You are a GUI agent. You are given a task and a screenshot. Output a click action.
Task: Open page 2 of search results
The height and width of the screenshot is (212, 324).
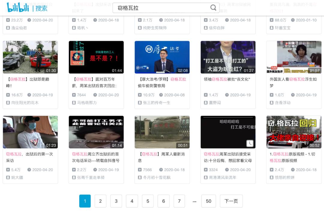(x=100, y=201)
